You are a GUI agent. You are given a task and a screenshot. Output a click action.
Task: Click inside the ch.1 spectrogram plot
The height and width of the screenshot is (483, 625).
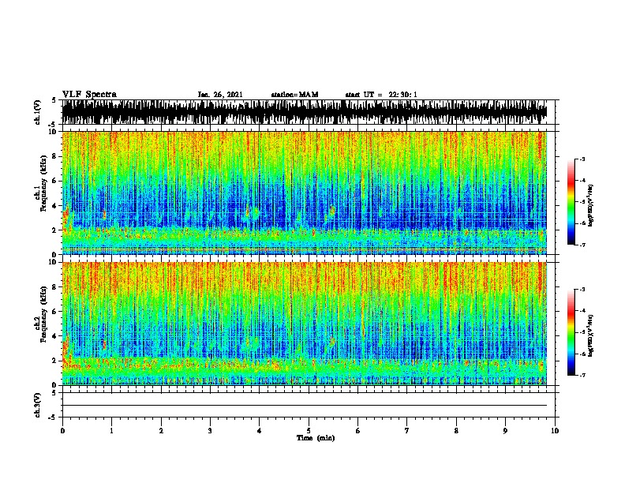304,193
